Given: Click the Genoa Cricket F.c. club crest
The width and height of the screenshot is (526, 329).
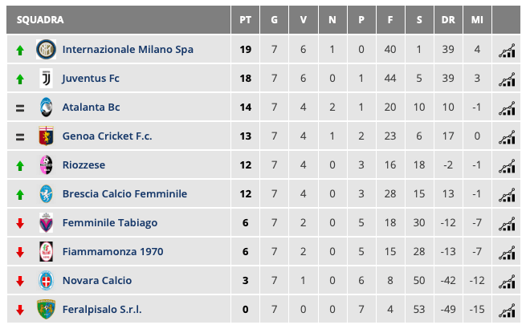Looking at the screenshot, I should point(46,136).
